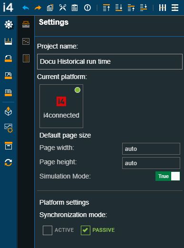Redo action with orange arrow
The width and height of the screenshot is (184, 248).
[38, 8]
